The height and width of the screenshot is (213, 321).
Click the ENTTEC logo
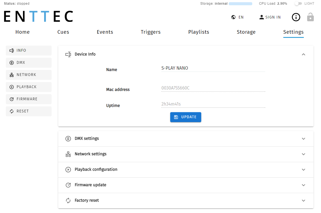[x=39, y=16]
